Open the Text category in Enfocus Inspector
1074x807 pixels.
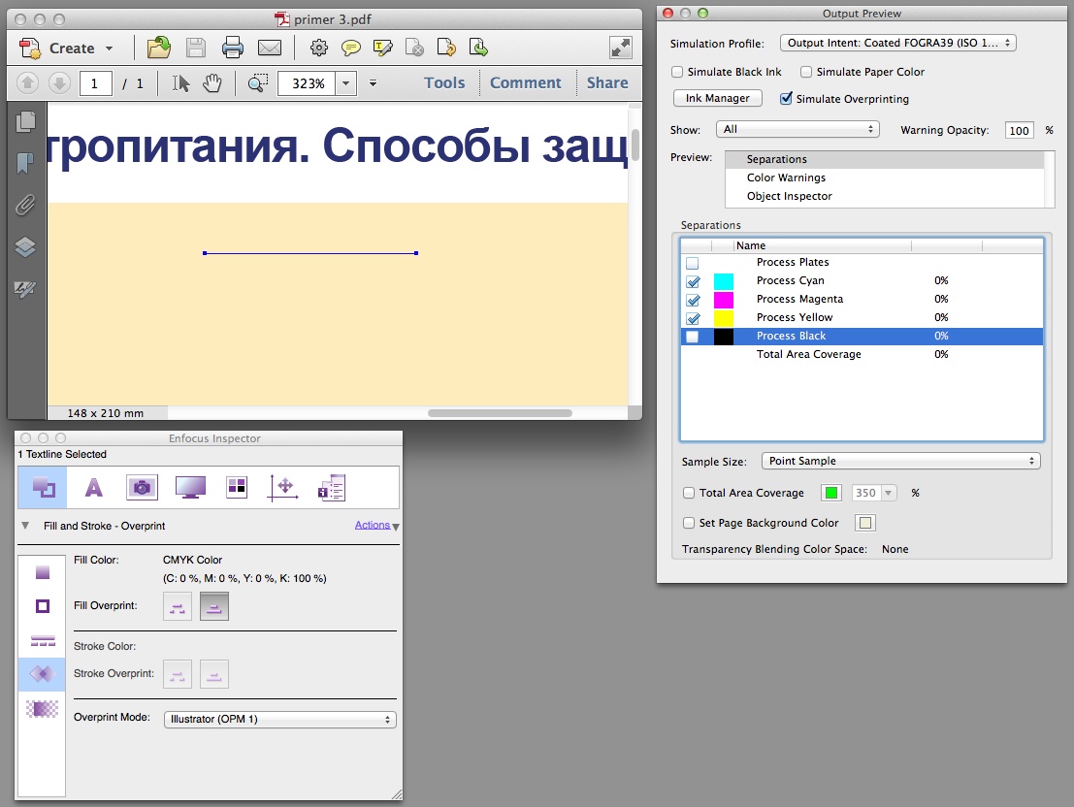94,488
